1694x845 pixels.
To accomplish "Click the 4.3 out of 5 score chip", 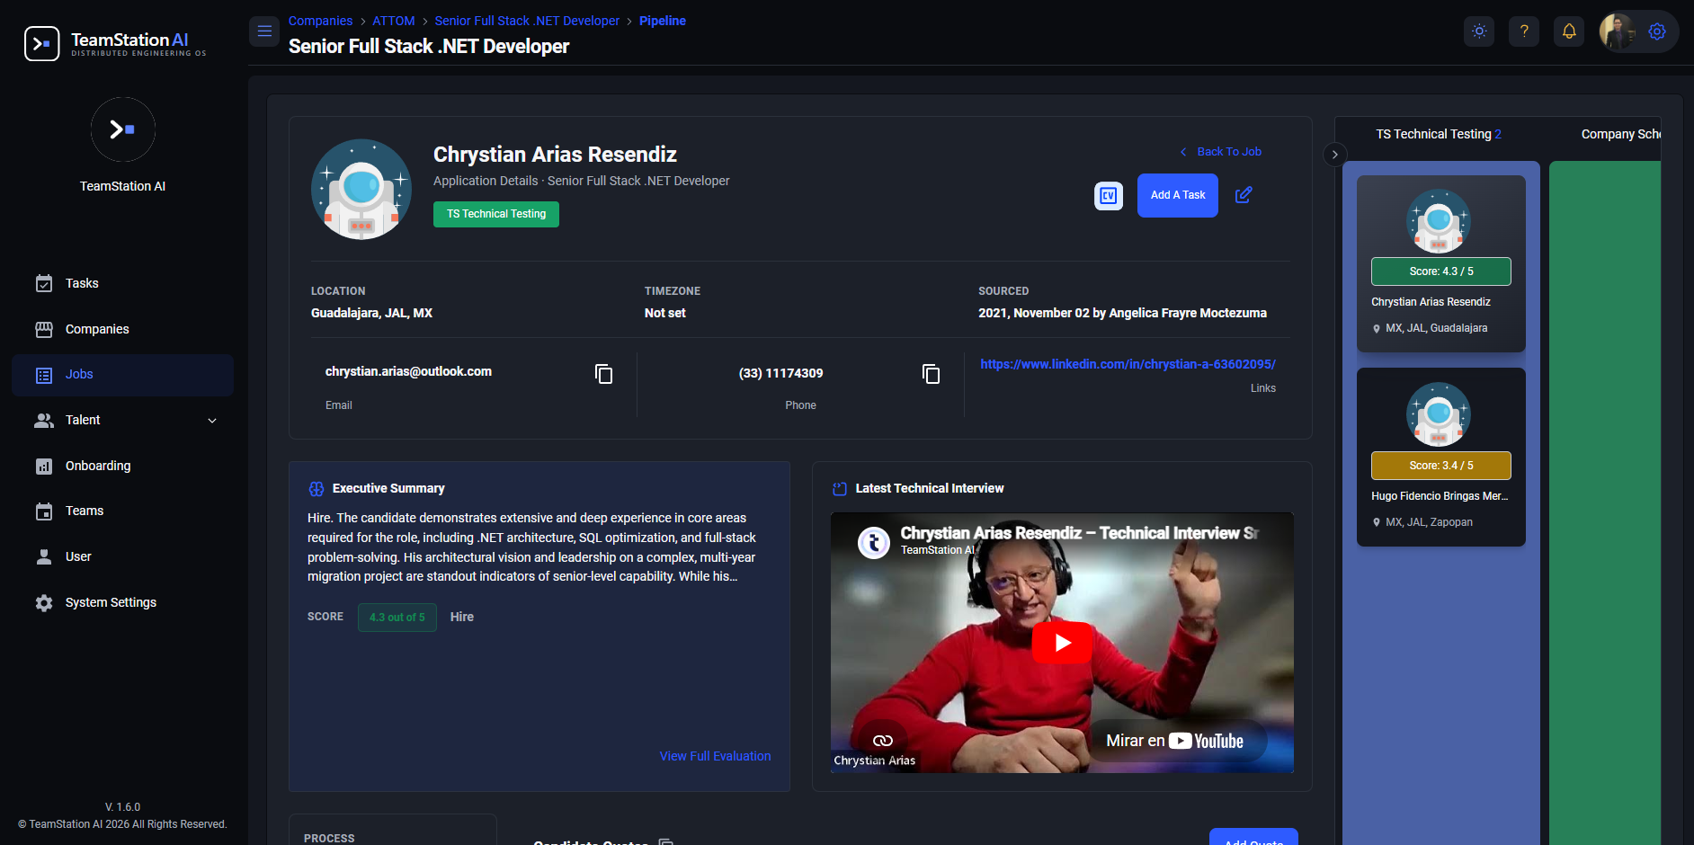I will [x=397, y=618].
